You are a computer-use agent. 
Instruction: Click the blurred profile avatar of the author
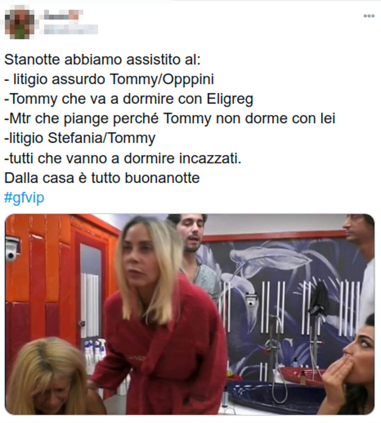[x=20, y=22]
